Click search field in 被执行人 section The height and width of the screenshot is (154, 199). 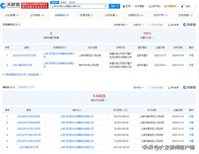coord(156,88)
